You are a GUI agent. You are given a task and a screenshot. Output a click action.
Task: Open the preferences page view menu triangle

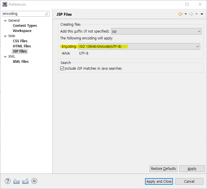(202, 14)
